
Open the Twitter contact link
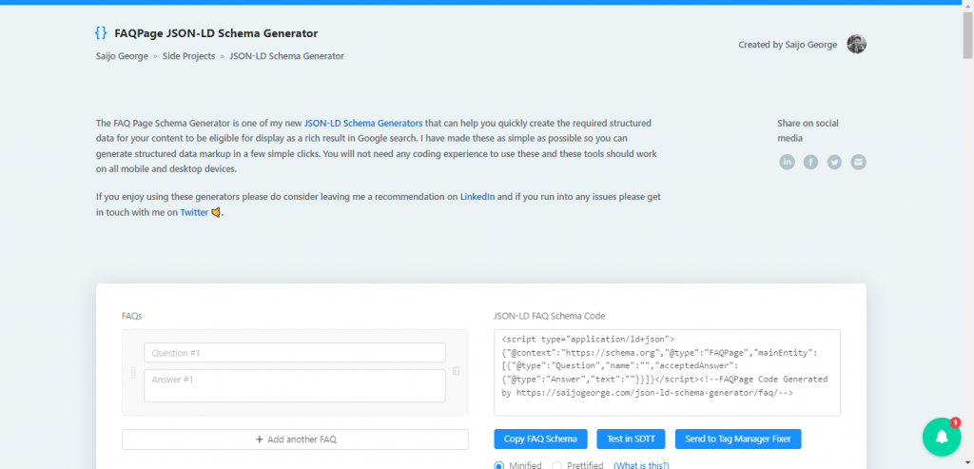194,212
